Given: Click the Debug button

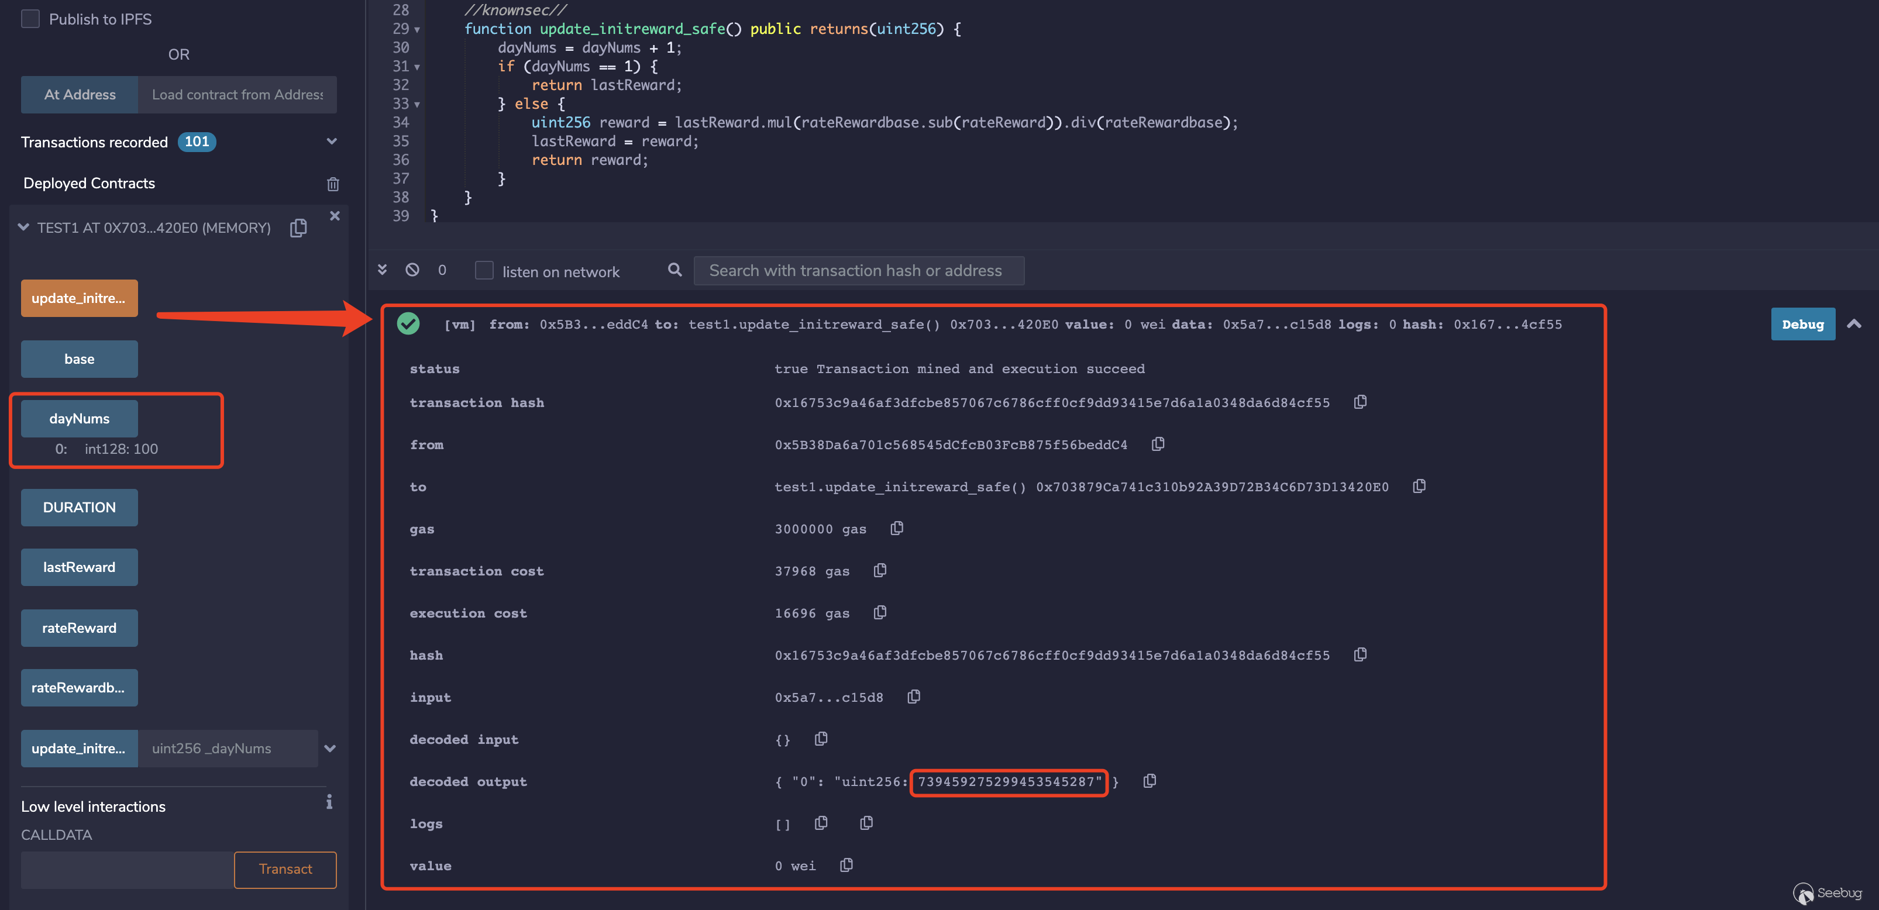Looking at the screenshot, I should (x=1802, y=325).
